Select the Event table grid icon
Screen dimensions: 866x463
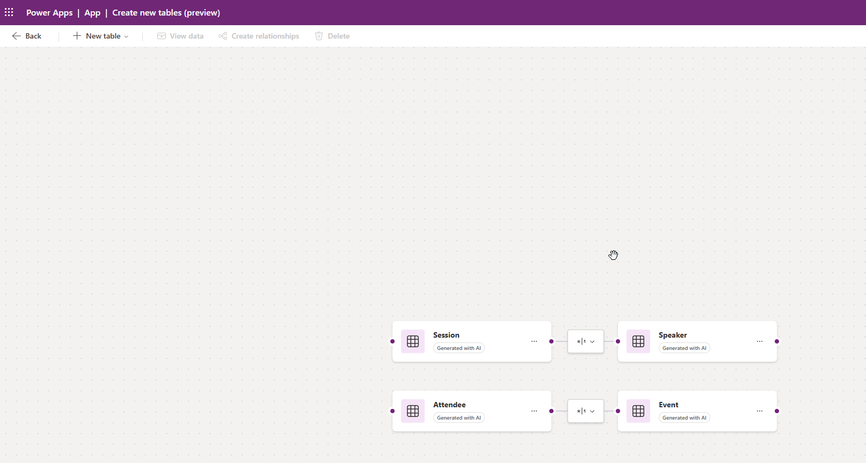638,411
